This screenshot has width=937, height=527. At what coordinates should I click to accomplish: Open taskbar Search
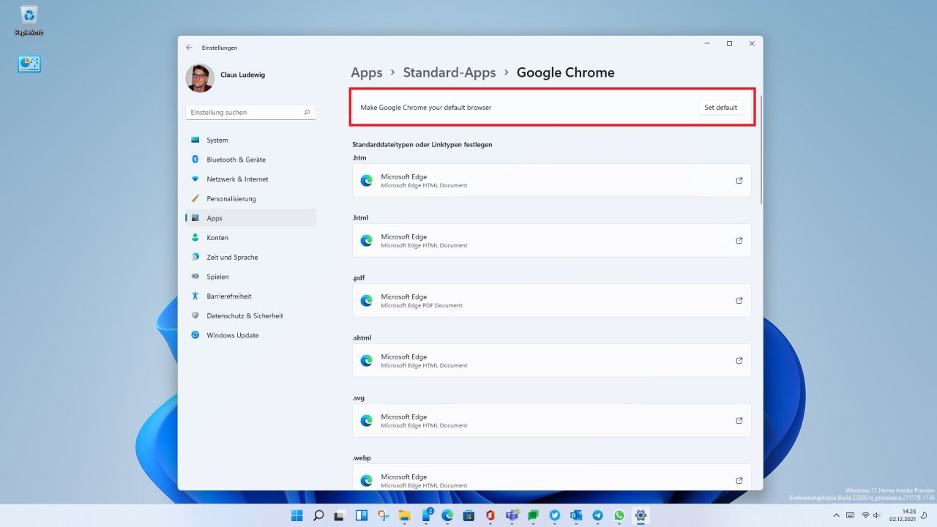318,515
